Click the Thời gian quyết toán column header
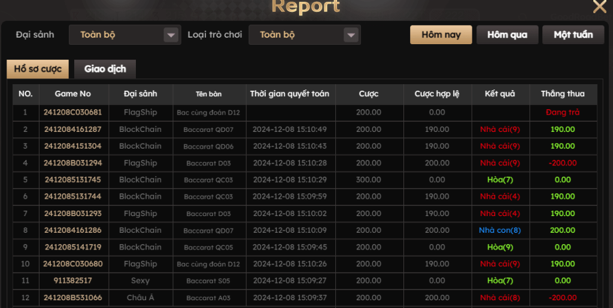 290,94
